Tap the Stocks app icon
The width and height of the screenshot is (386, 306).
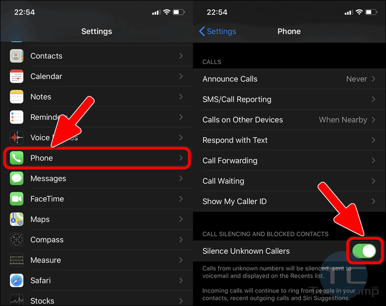point(16,300)
